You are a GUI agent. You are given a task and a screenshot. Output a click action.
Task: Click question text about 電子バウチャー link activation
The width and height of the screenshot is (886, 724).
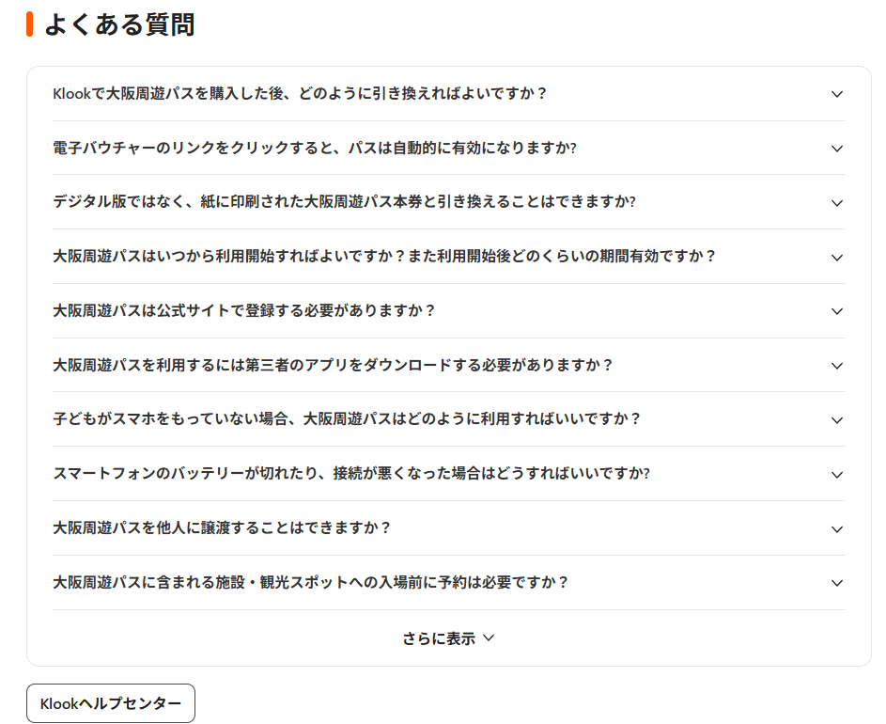point(314,149)
